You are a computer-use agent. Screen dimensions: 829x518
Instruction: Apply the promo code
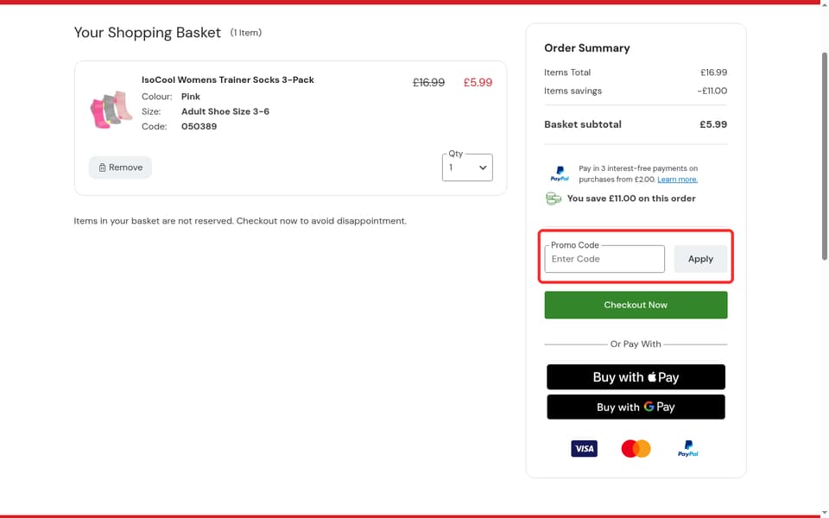point(700,259)
